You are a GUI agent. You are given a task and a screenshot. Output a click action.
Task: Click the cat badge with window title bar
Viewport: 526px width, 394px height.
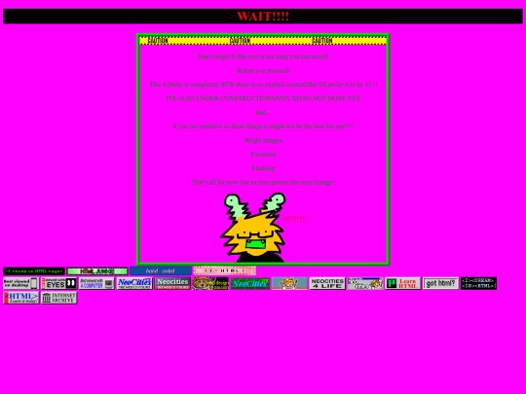click(x=365, y=283)
